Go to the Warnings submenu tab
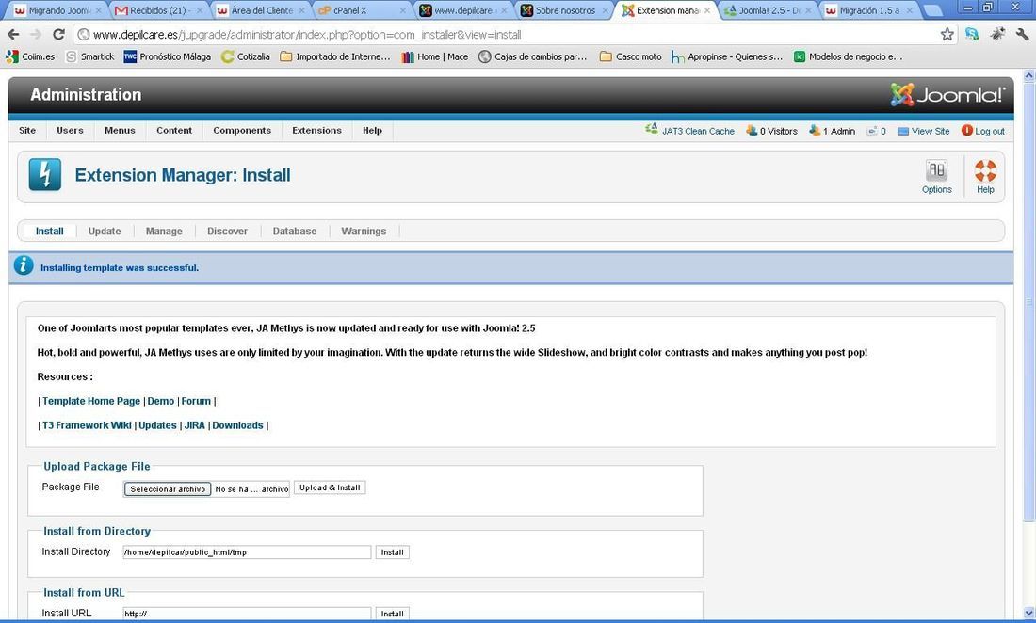The width and height of the screenshot is (1036, 623). [364, 231]
